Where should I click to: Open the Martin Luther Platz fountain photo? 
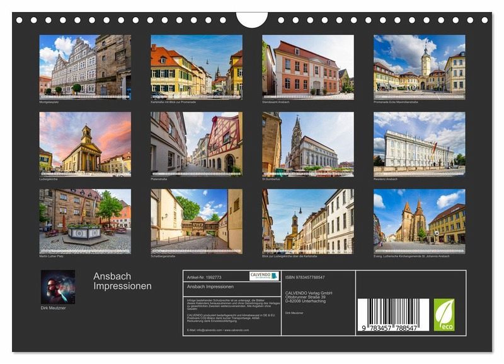pyautogui.click(x=85, y=220)
